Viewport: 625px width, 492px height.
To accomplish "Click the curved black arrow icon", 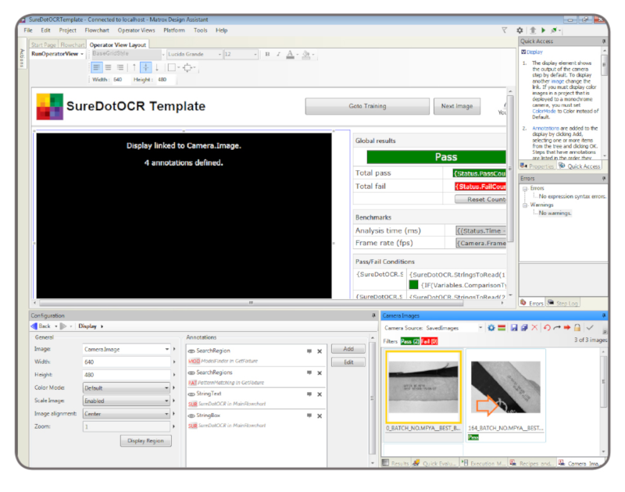I will coord(557,327).
